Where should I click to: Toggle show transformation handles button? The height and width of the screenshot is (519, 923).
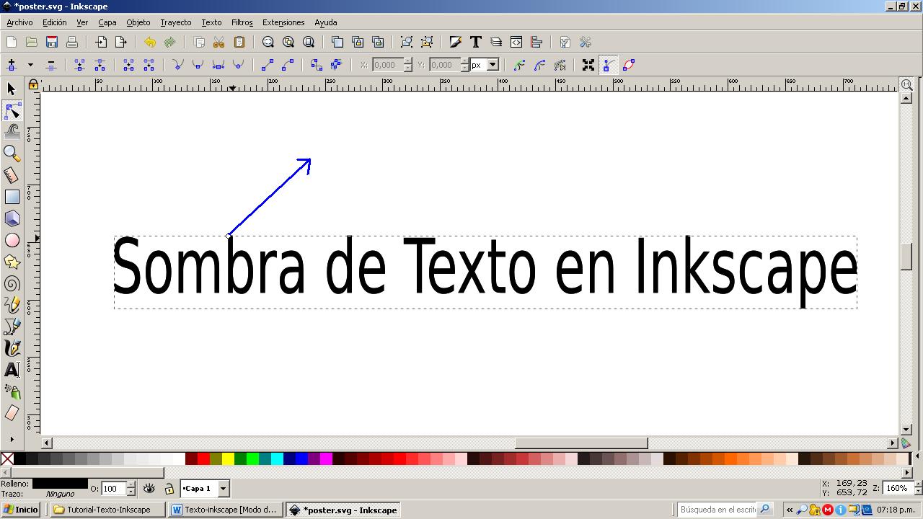tap(588, 65)
